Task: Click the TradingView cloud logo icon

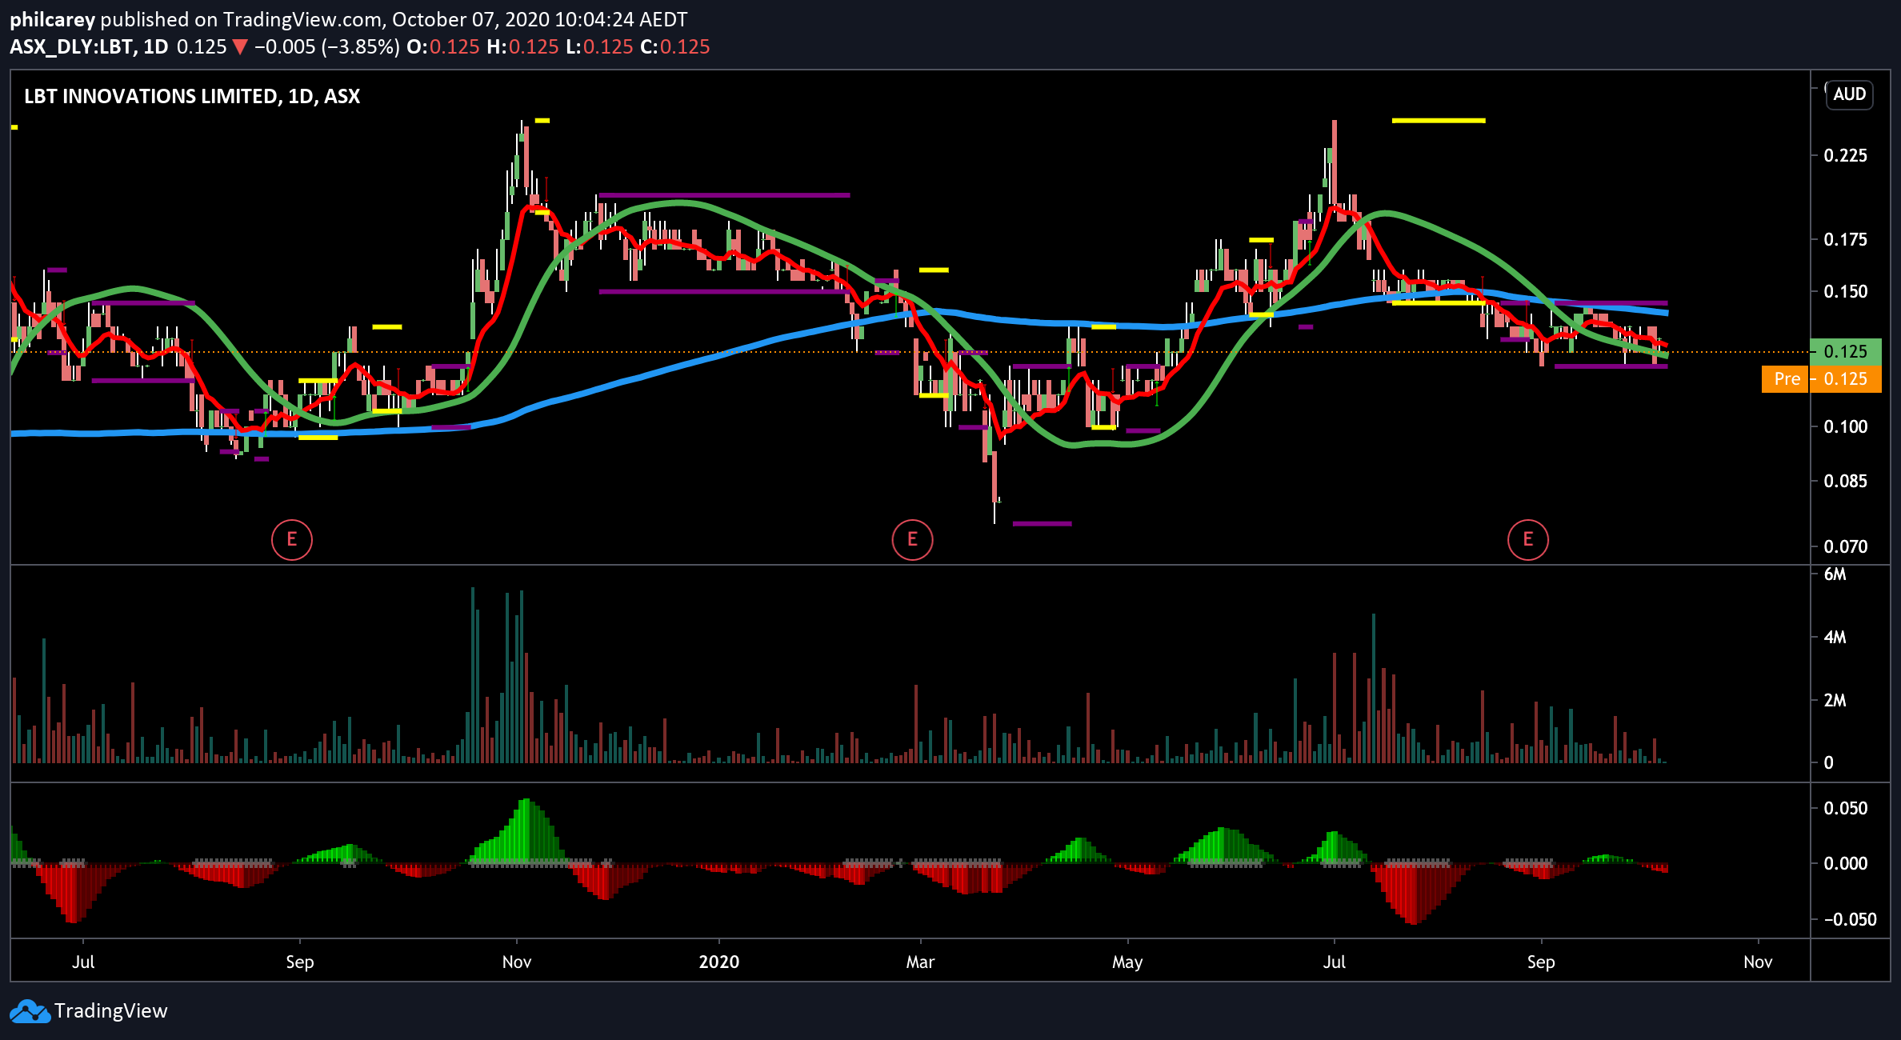Action: pyautogui.click(x=30, y=1011)
